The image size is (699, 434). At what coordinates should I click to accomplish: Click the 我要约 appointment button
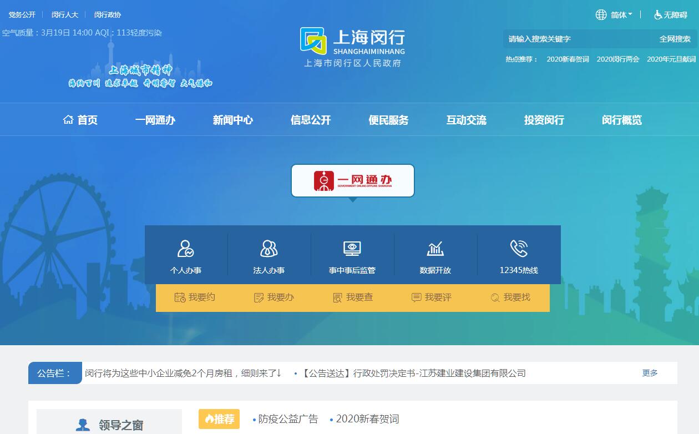click(195, 297)
